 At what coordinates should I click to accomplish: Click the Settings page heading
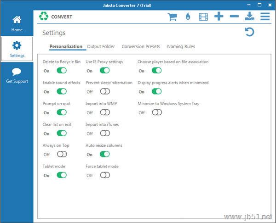coord(54,33)
